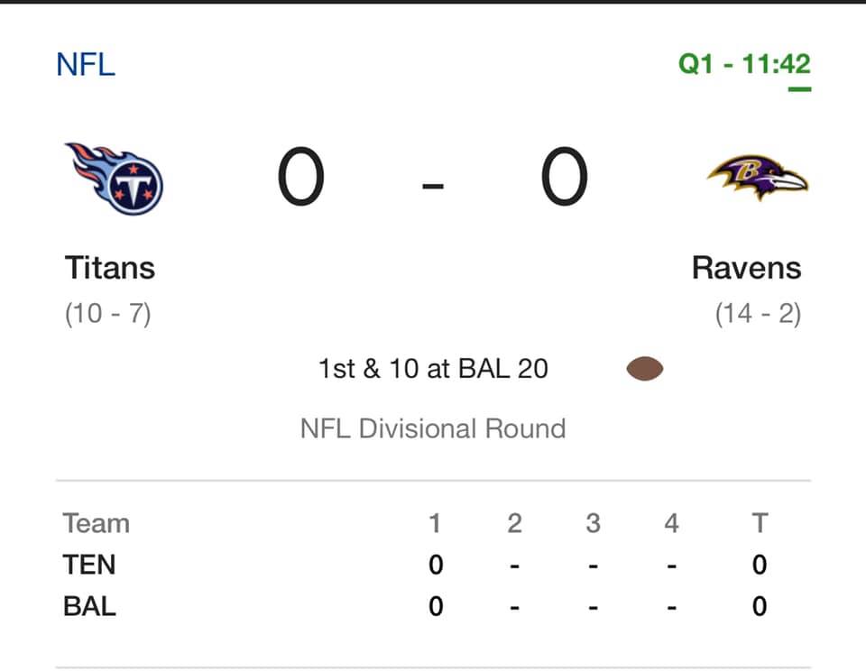Click the quarter 4 column header
The height and width of the screenshot is (671, 866).
click(x=671, y=523)
